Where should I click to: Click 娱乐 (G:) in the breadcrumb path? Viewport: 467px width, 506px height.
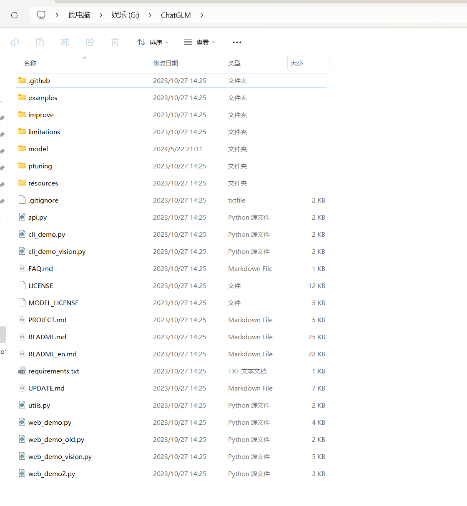(126, 15)
